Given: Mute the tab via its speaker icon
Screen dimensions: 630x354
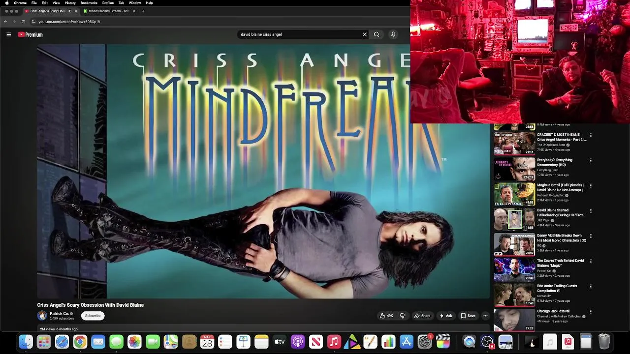Looking at the screenshot, I should click(69, 11).
